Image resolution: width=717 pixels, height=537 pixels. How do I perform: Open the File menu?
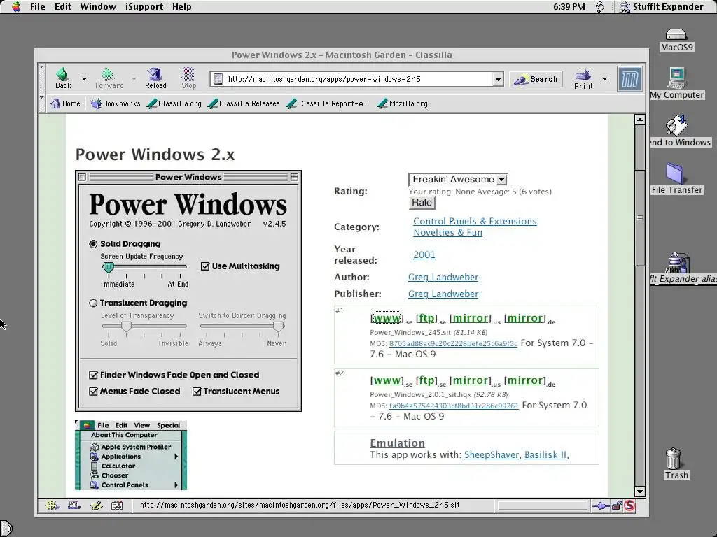click(38, 7)
